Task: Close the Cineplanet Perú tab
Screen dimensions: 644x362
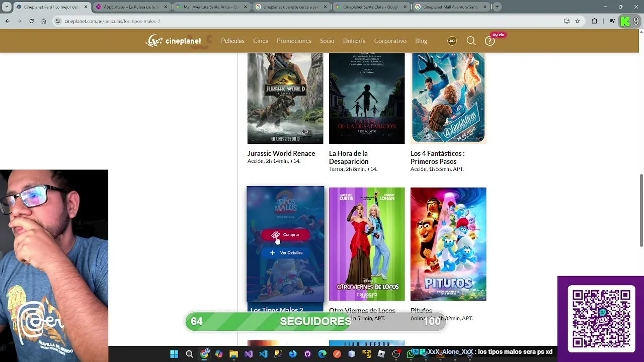Action: point(86,7)
